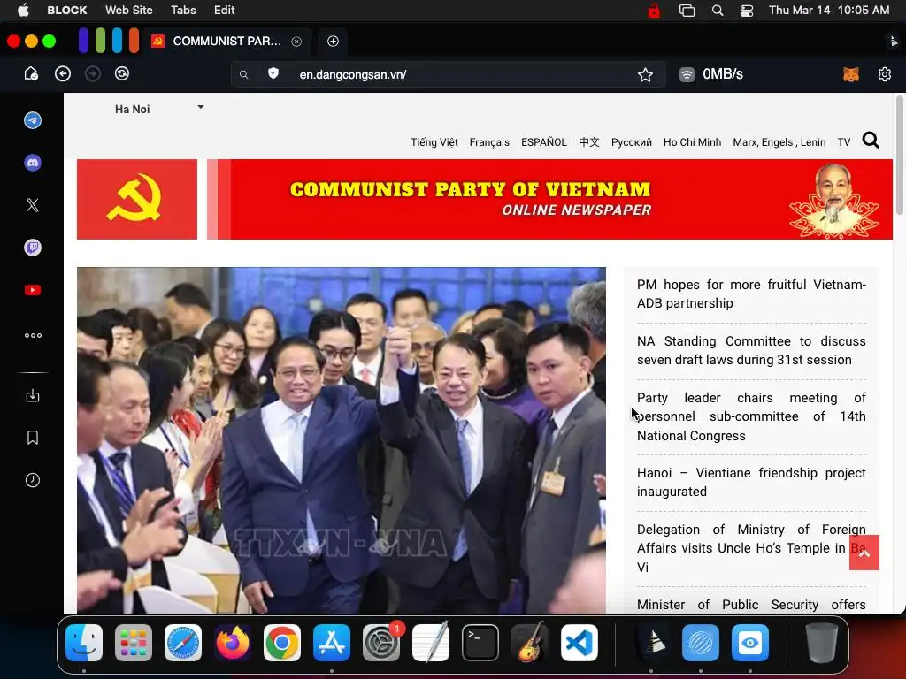Open the Edit menu

[x=224, y=10]
